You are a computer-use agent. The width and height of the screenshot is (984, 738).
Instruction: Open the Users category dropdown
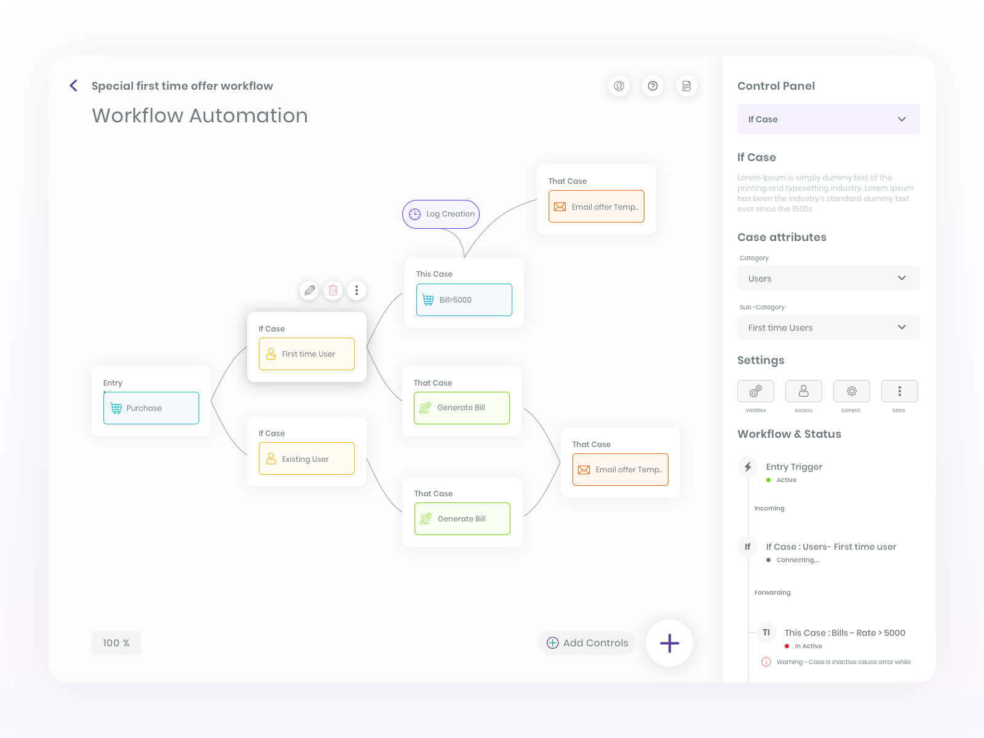tap(828, 278)
